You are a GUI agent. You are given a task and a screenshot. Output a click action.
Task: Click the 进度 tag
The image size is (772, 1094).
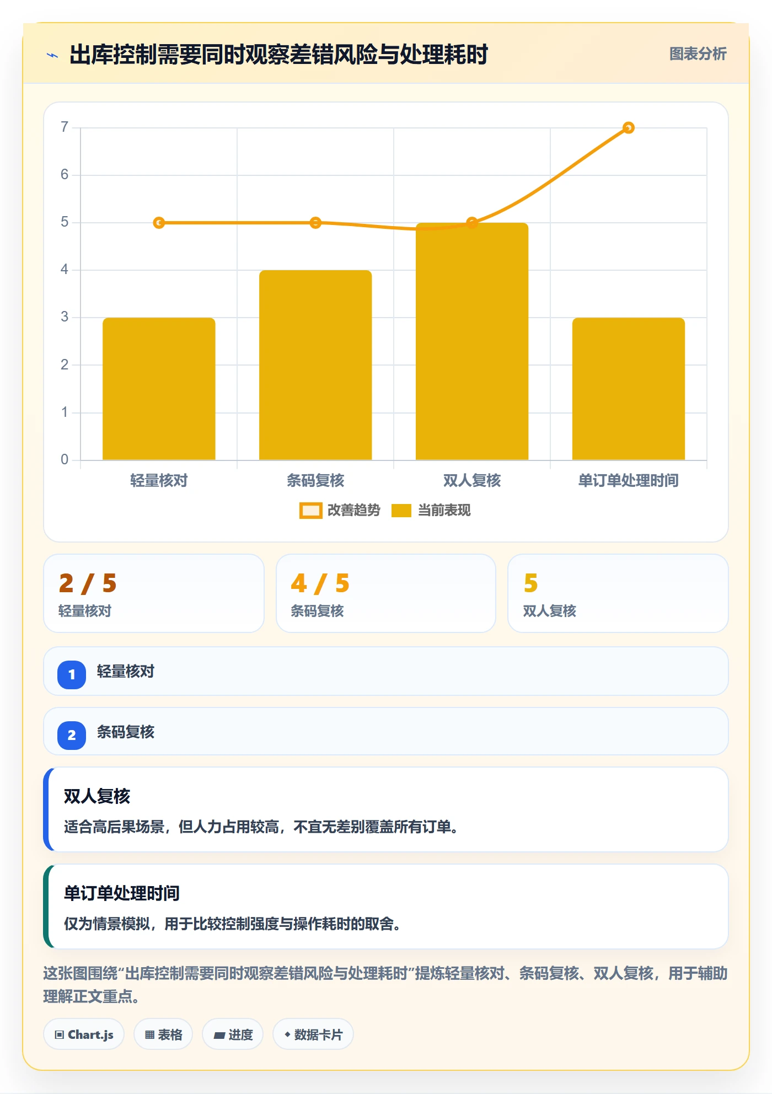tap(233, 1034)
